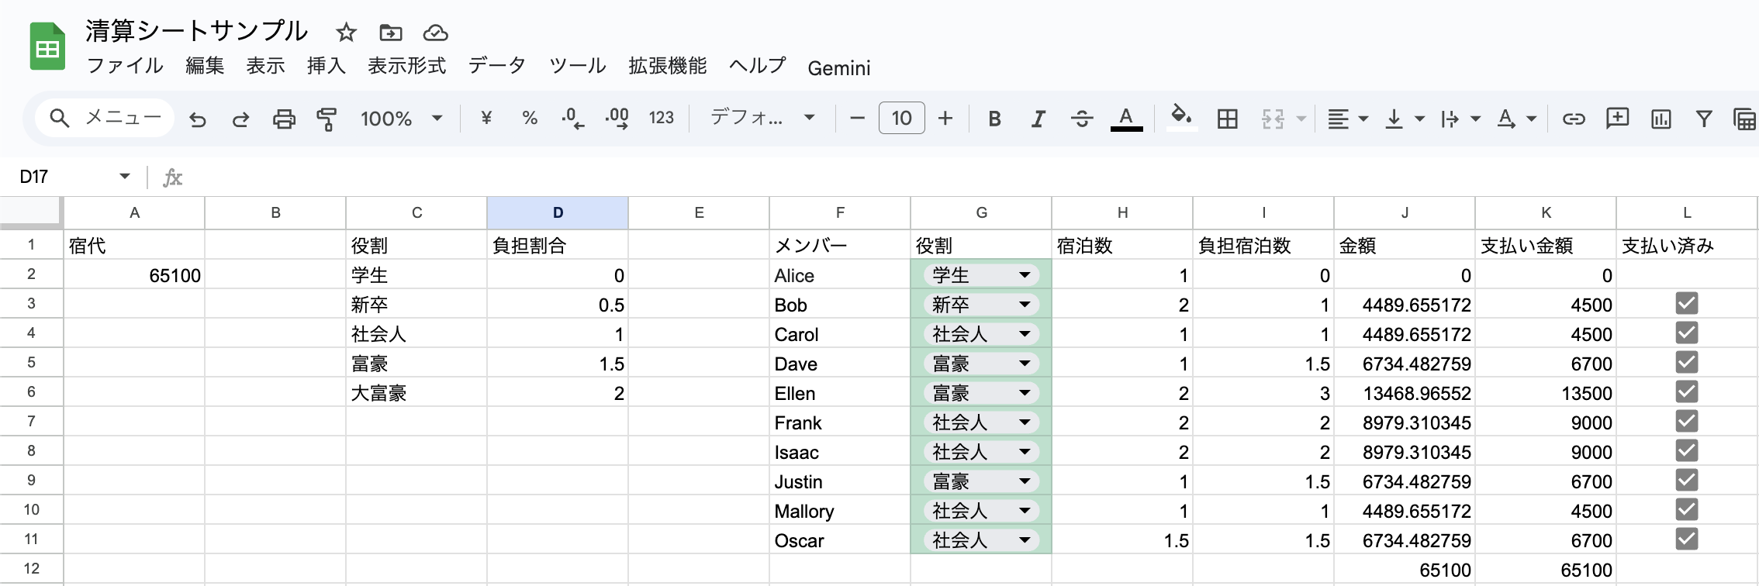1759x586 pixels.
Task: Click the create filter funnel icon
Action: pos(1703,119)
